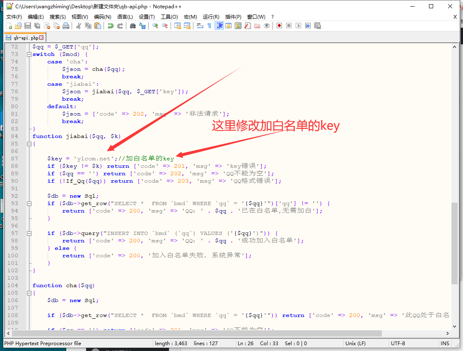This screenshot has width=463, height=351.
Task: Open the 搜索(S) menu
Action: click(x=58, y=17)
